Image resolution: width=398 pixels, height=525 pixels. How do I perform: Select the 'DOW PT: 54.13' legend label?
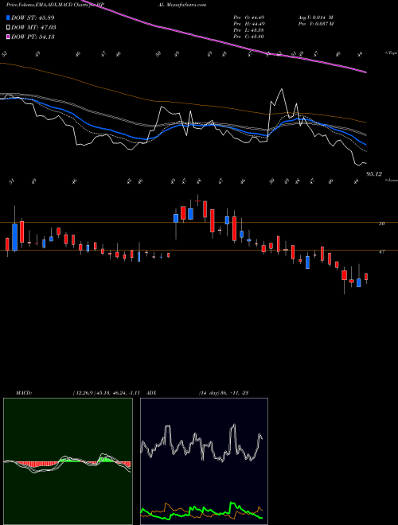pos(33,37)
